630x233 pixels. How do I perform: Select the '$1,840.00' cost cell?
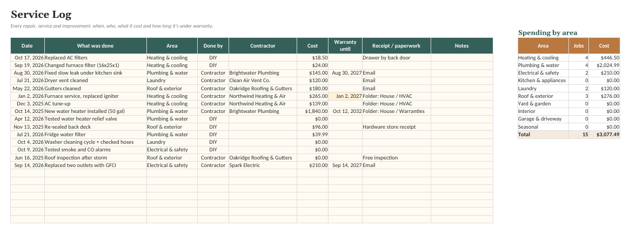(x=313, y=111)
